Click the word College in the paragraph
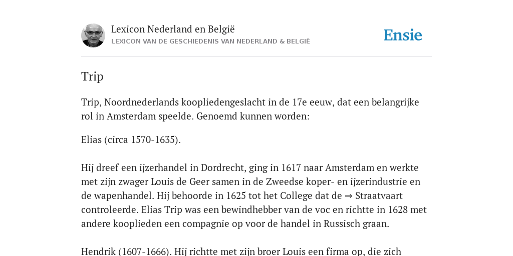The image size is (513, 256). point(295,195)
